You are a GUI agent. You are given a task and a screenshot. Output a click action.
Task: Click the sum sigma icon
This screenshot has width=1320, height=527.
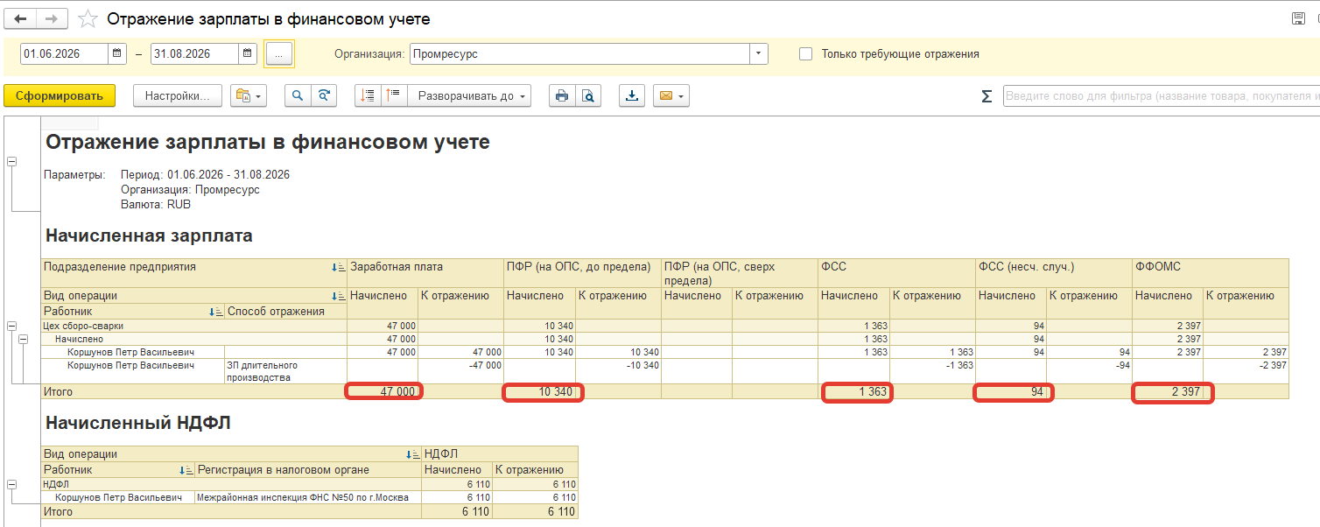coord(986,96)
